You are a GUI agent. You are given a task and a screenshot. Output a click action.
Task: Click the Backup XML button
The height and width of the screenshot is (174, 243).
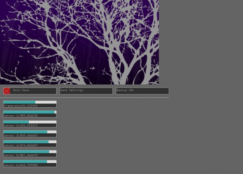[x=142, y=91]
